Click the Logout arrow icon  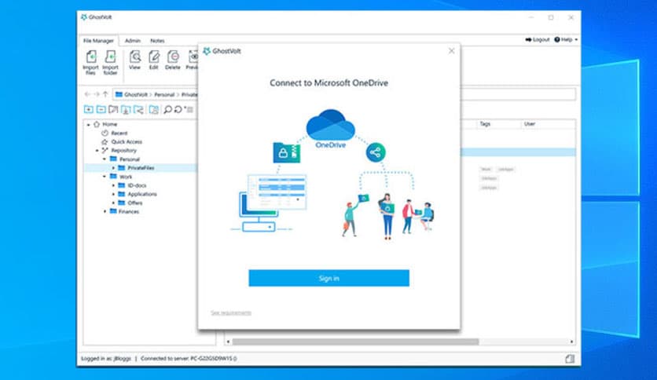click(528, 40)
